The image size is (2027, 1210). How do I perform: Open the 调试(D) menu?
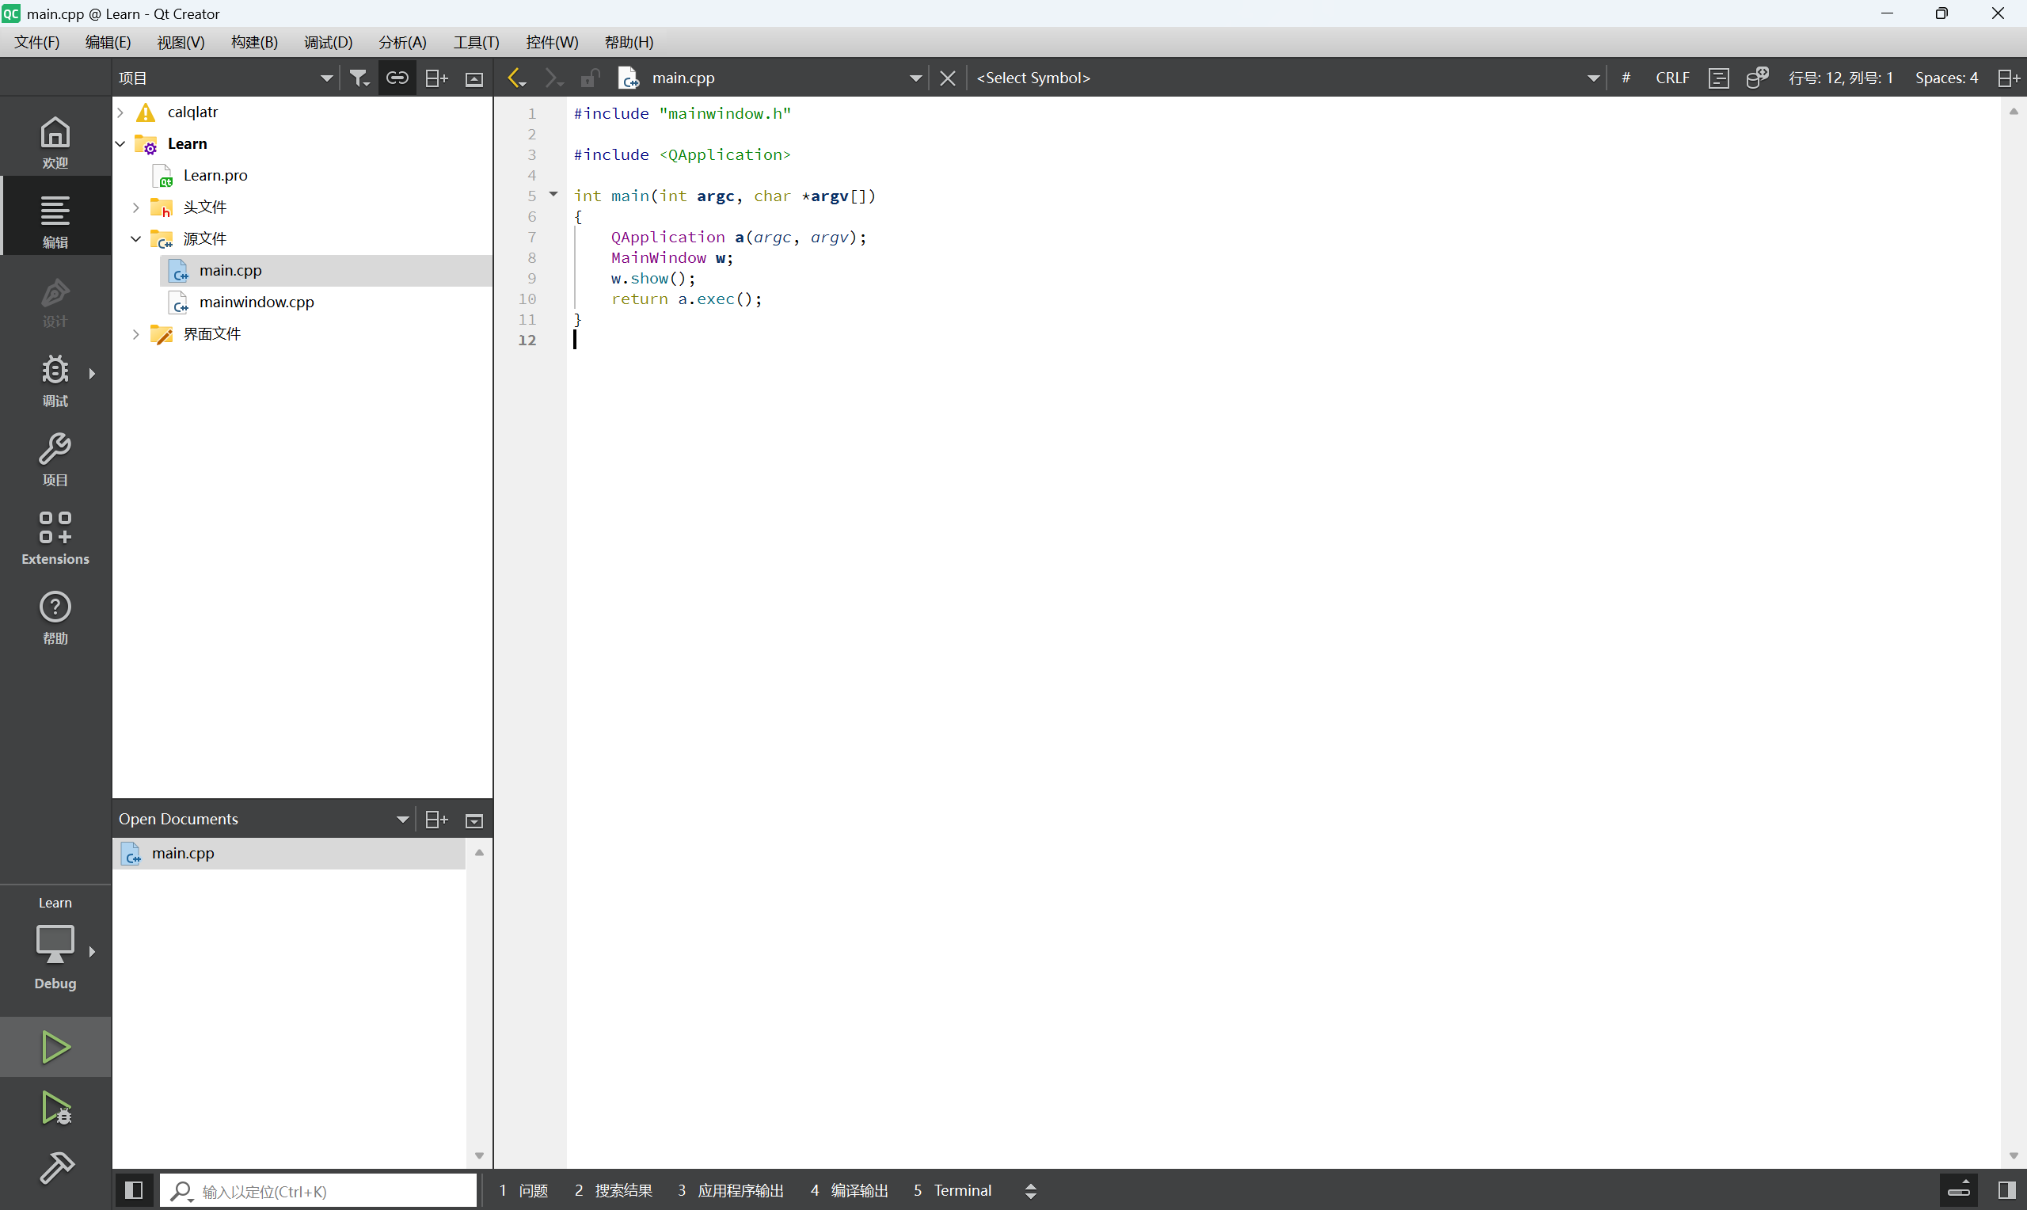pyautogui.click(x=329, y=43)
